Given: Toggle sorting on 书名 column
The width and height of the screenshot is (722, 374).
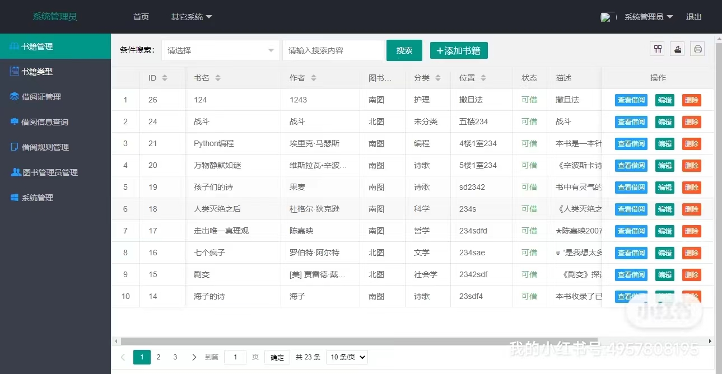Looking at the screenshot, I should [x=218, y=78].
